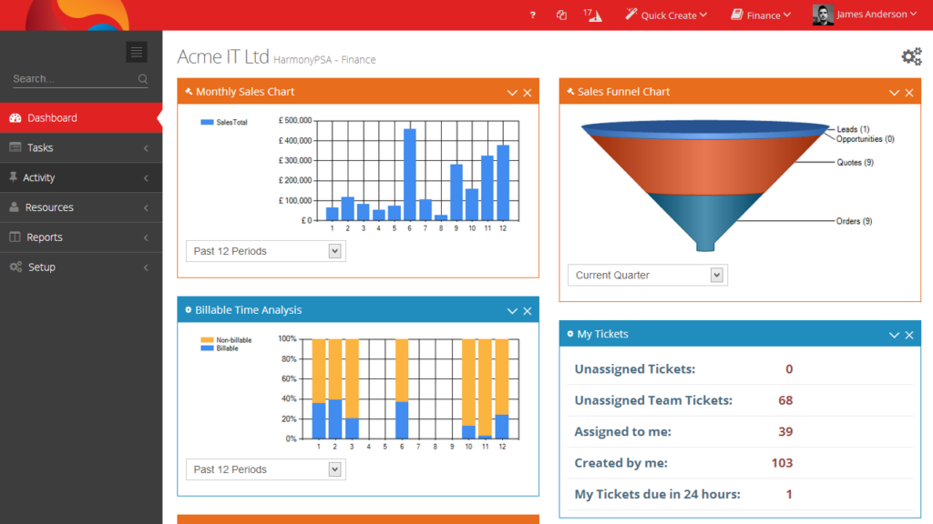The height and width of the screenshot is (524, 933).
Task: Collapse the Sales Funnel Chart panel
Action: pyautogui.click(x=894, y=92)
